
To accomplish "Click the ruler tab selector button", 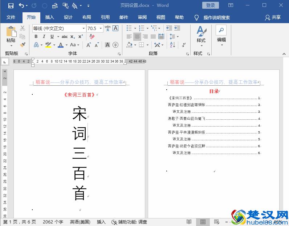I will click(x=5, y=62).
